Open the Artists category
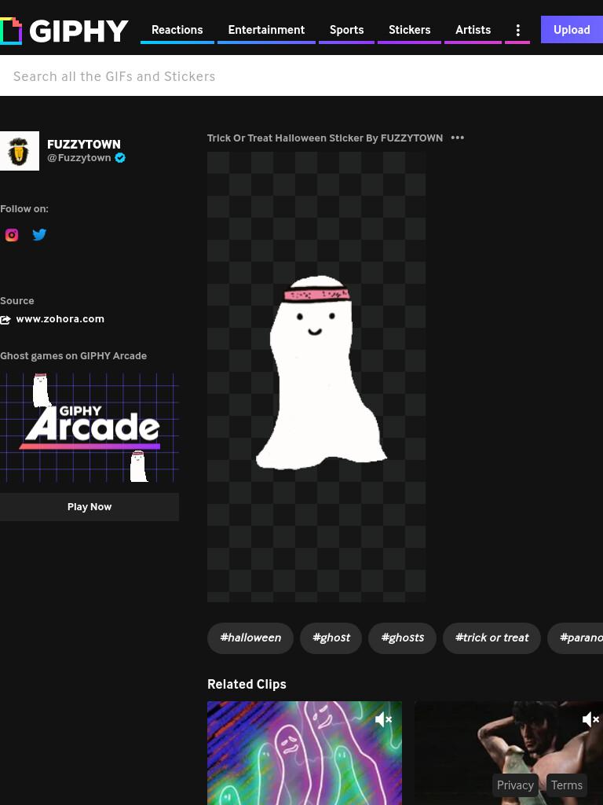 [473, 30]
